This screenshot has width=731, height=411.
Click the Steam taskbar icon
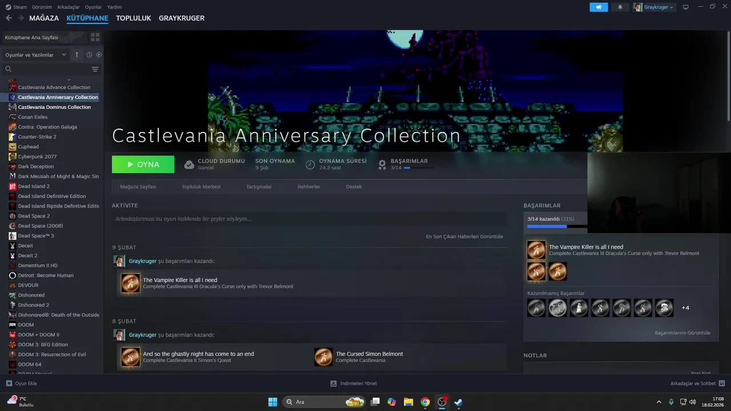tap(458, 402)
